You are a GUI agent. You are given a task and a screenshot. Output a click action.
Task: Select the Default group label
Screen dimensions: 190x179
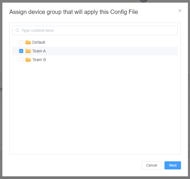click(x=39, y=42)
